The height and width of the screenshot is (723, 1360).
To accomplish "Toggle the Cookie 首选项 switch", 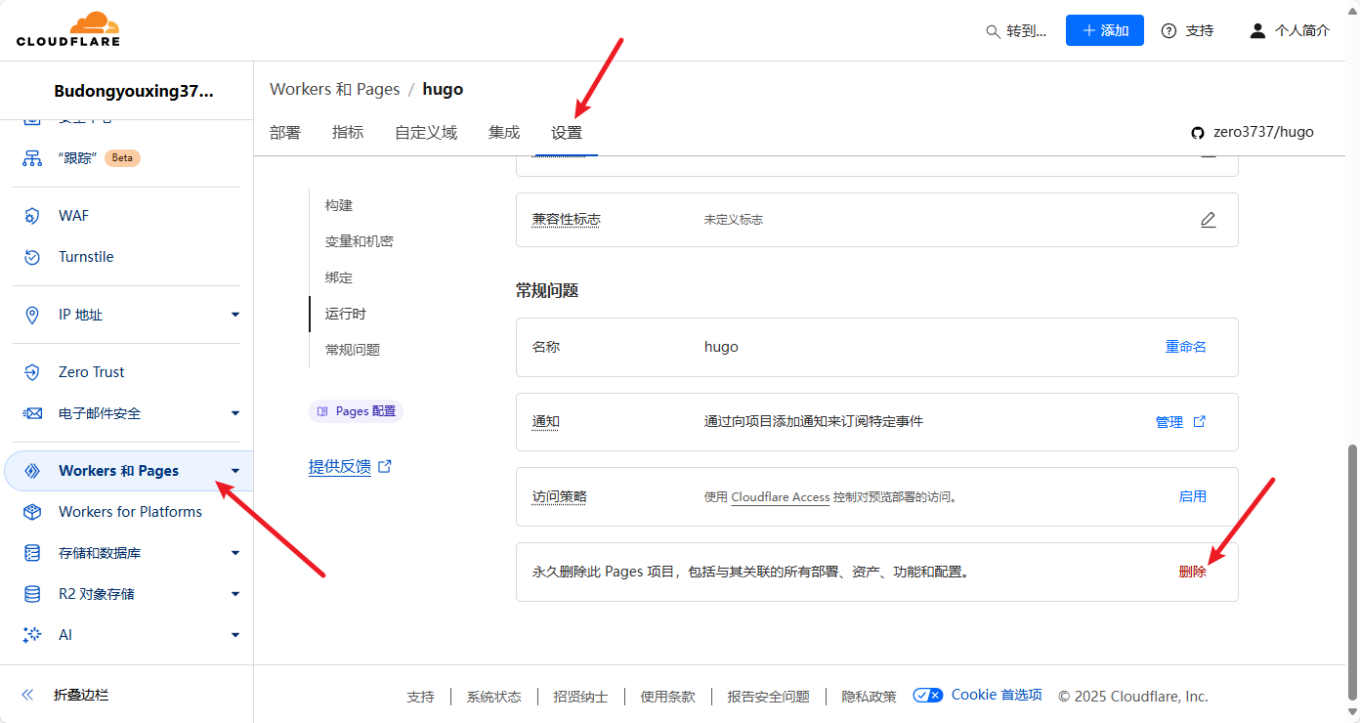I will pos(928,696).
